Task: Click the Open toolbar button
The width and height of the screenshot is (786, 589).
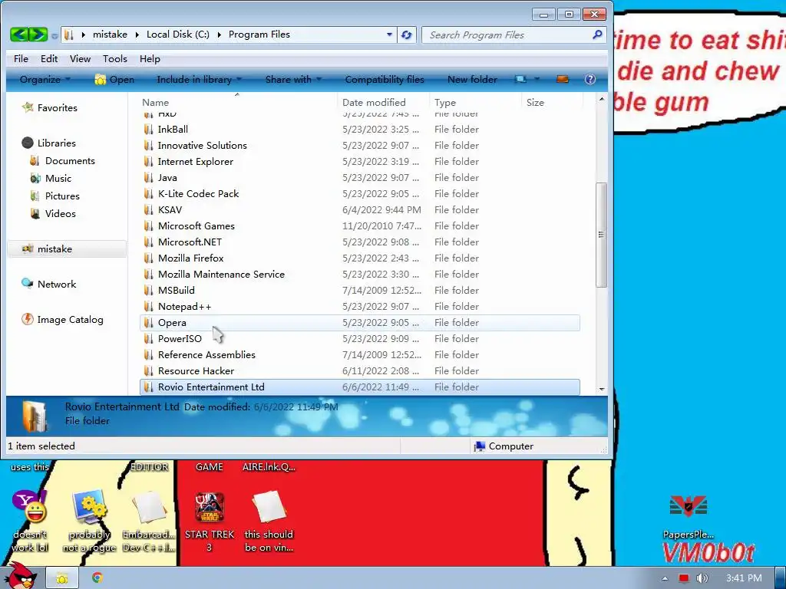Action: (x=114, y=79)
